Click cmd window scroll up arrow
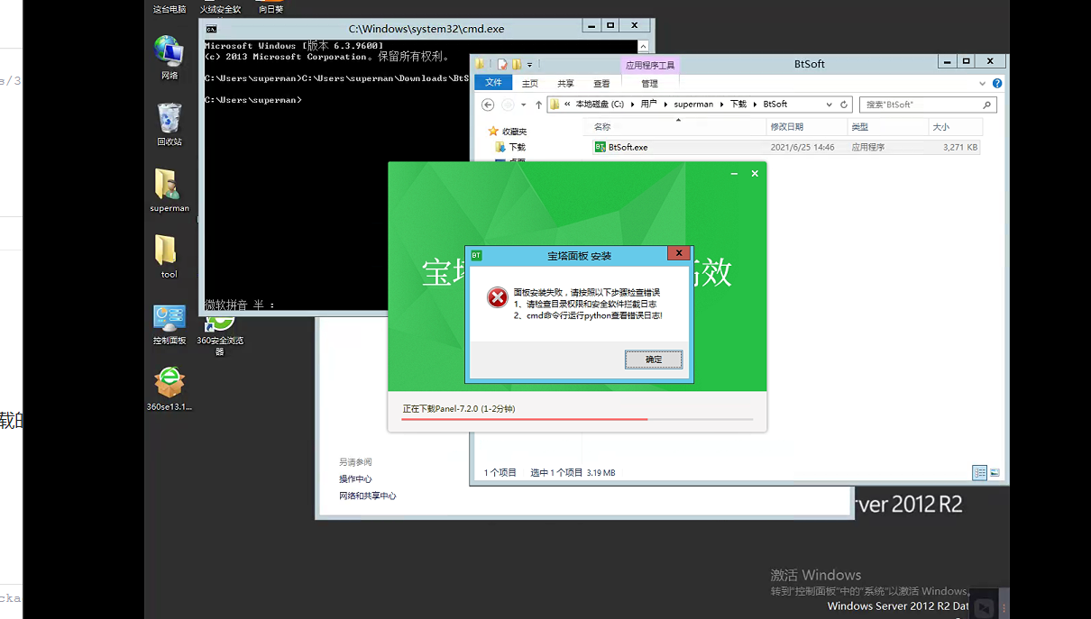This screenshot has height=619, width=1091. pos(643,46)
